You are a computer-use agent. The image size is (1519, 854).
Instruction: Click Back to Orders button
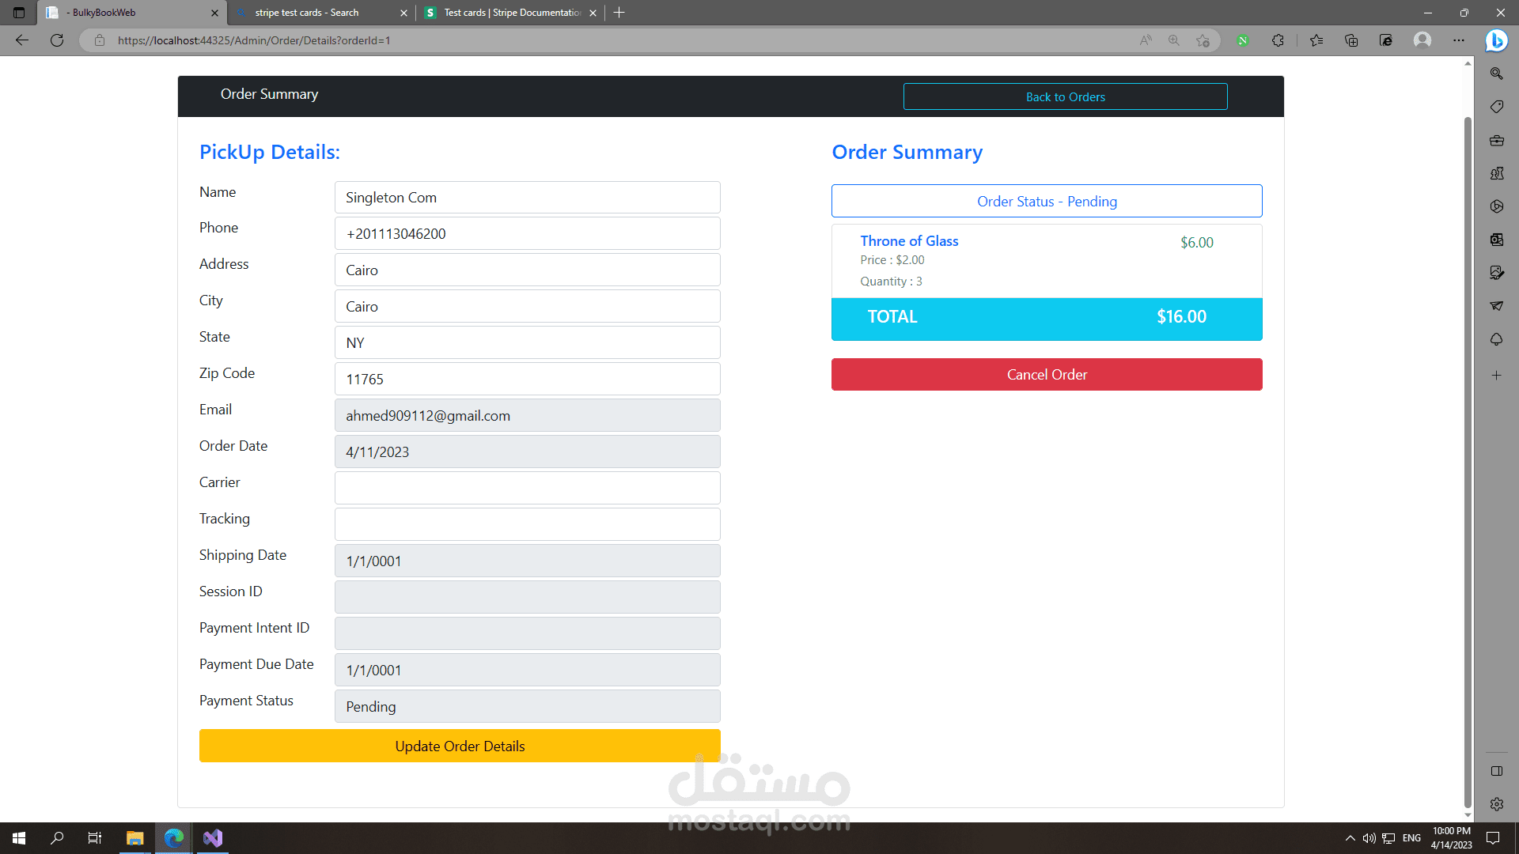click(x=1065, y=96)
